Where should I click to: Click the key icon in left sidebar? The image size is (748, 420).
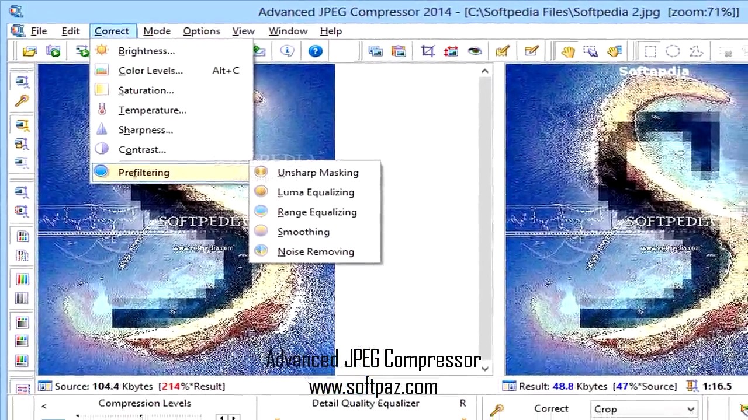point(22,101)
